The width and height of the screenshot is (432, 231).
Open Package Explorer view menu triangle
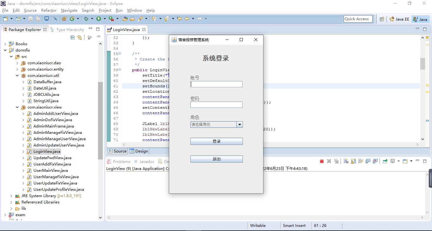coord(98,37)
